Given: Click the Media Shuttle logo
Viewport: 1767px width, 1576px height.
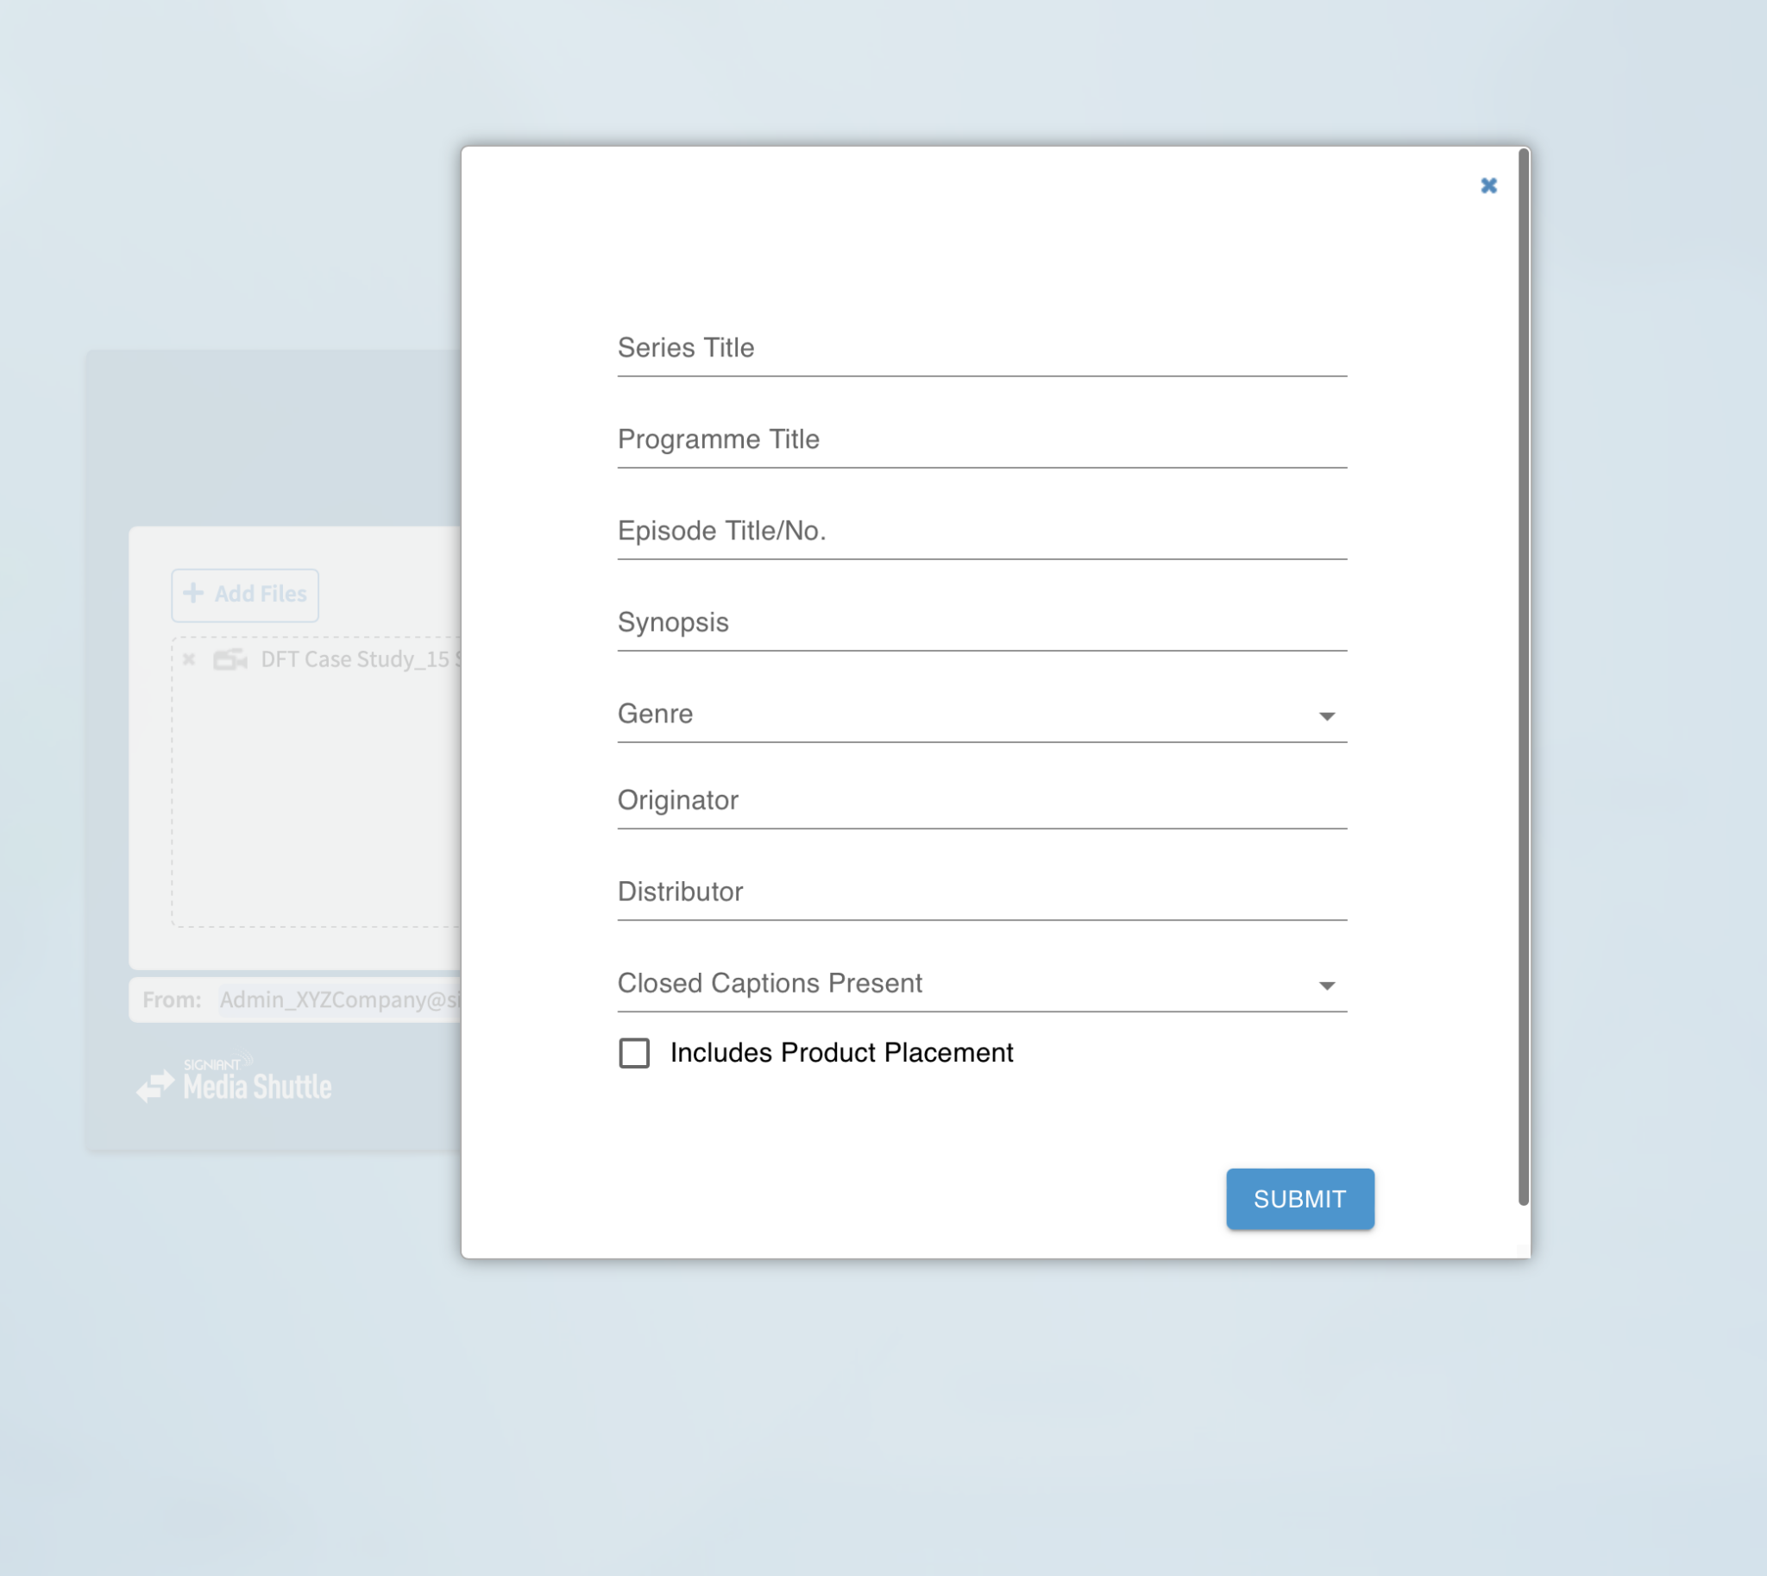Looking at the screenshot, I should (x=235, y=1081).
